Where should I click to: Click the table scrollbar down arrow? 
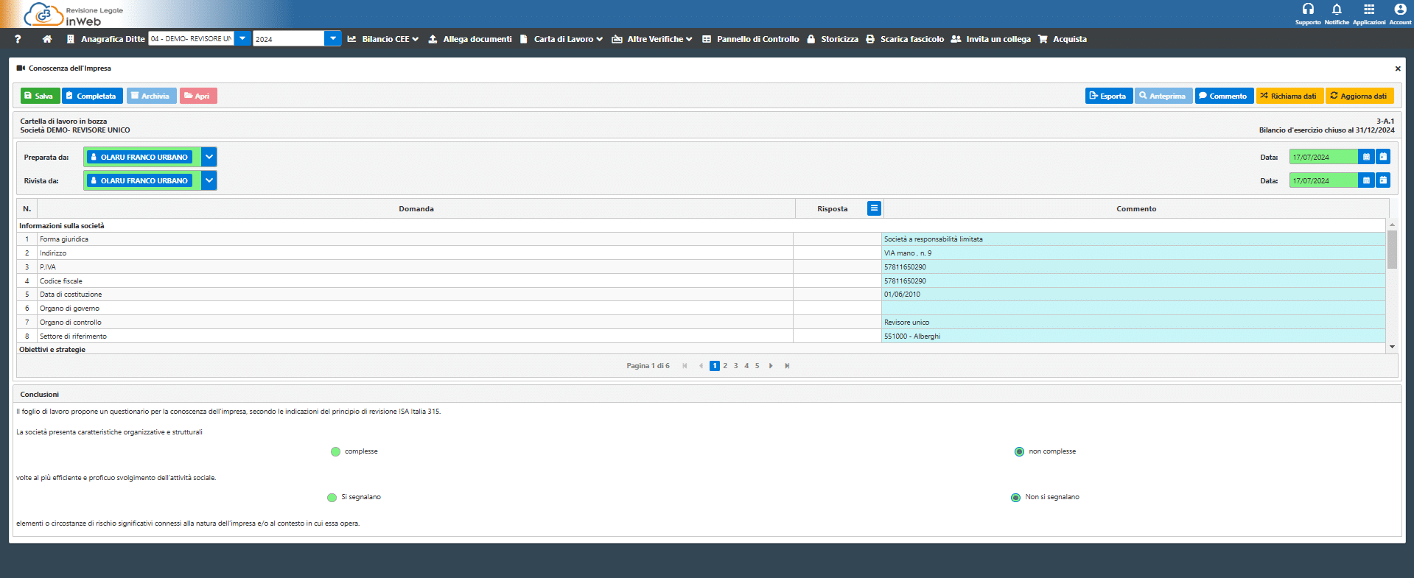(x=1392, y=347)
